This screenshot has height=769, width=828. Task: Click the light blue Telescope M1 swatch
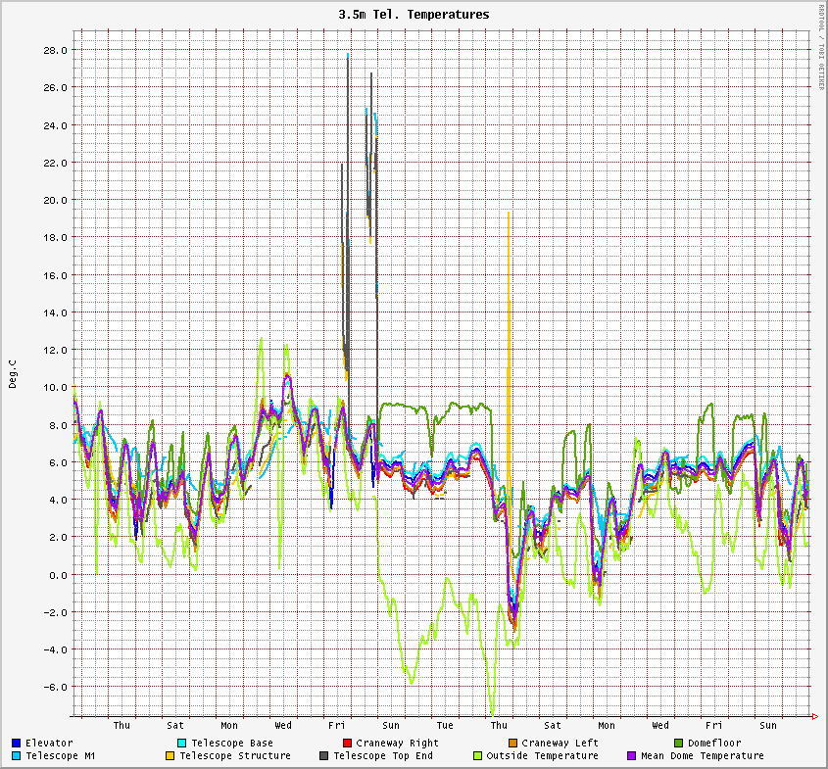pos(17,756)
